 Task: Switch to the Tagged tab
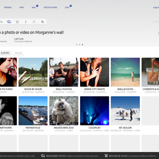18,53
